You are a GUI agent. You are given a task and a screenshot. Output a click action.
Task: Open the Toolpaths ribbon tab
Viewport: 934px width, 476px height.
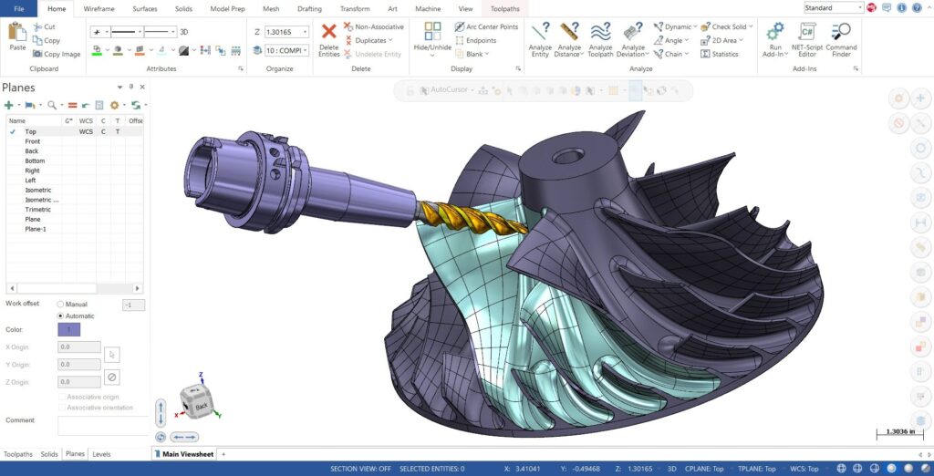coord(504,9)
